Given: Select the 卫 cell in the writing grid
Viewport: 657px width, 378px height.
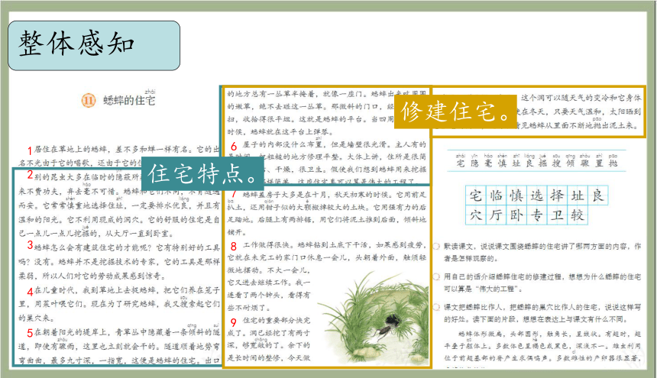Looking at the screenshot, I should 557,215.
